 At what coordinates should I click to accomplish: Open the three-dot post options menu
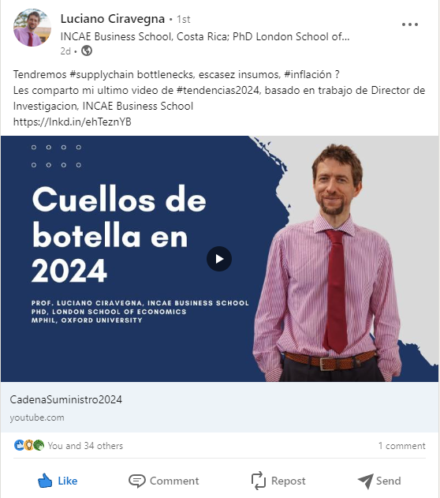(410, 24)
